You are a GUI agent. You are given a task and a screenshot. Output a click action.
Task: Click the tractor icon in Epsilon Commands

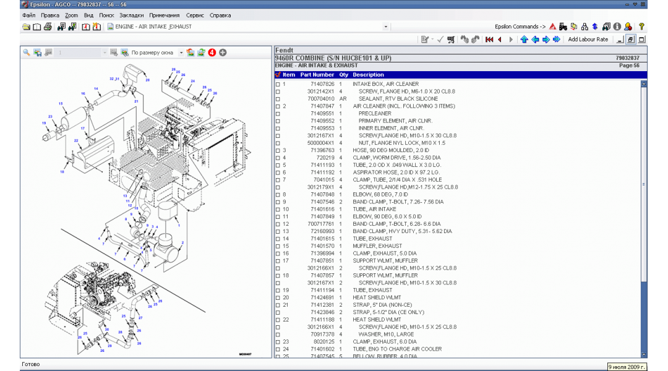[563, 27]
